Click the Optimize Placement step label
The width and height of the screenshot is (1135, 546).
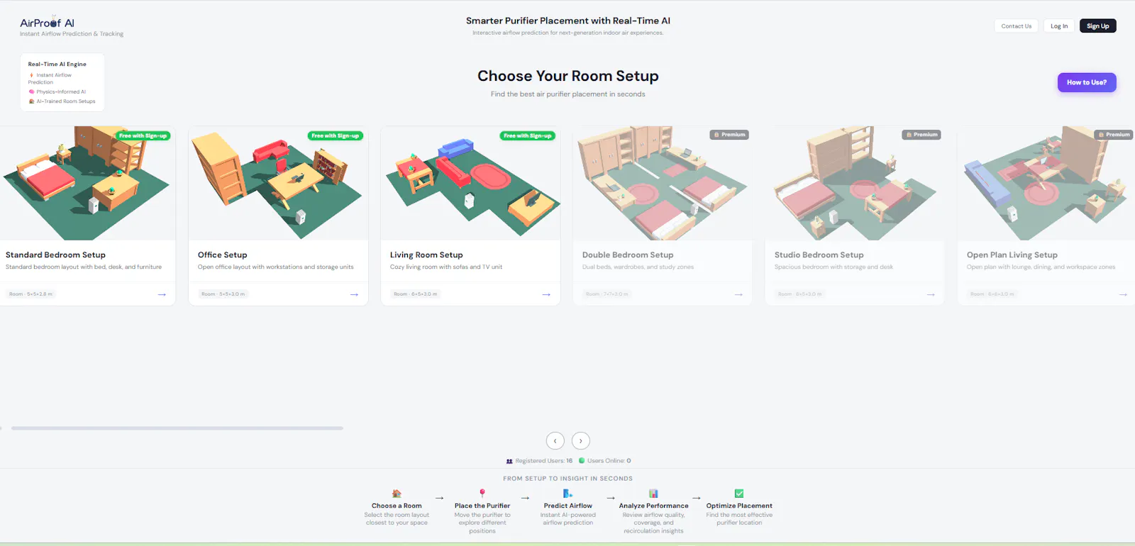[739, 506]
